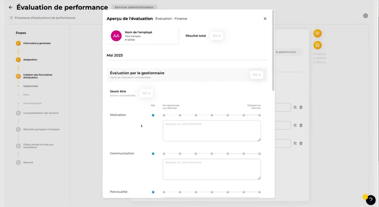Go to Comptabilisation des sections step
Screen dimensions: 379x207
click(x=41, y=113)
